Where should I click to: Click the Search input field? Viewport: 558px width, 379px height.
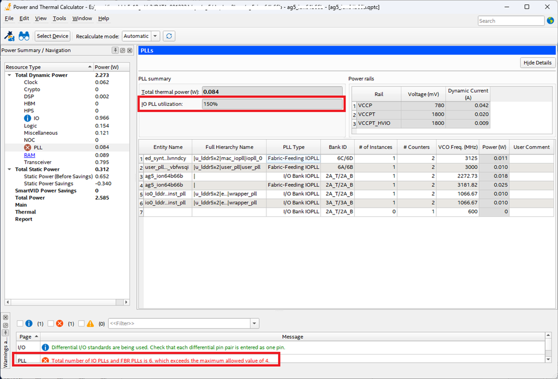(x=511, y=21)
